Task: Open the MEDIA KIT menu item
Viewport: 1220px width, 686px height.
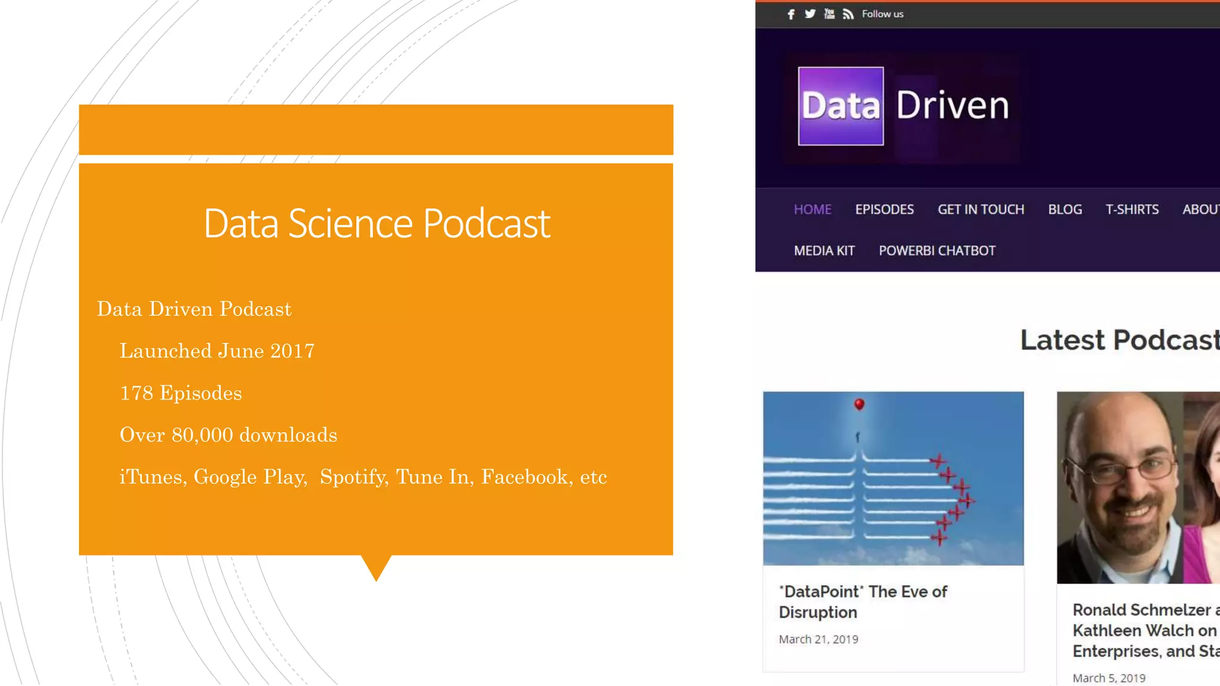Action: pos(824,251)
